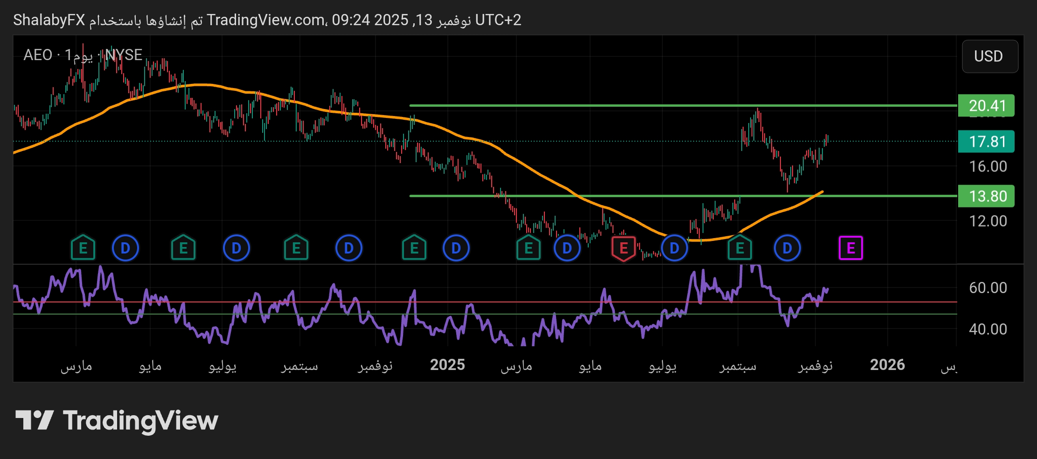Open the rightmost green E earnings marker
This screenshot has height=459, width=1037.
[739, 248]
